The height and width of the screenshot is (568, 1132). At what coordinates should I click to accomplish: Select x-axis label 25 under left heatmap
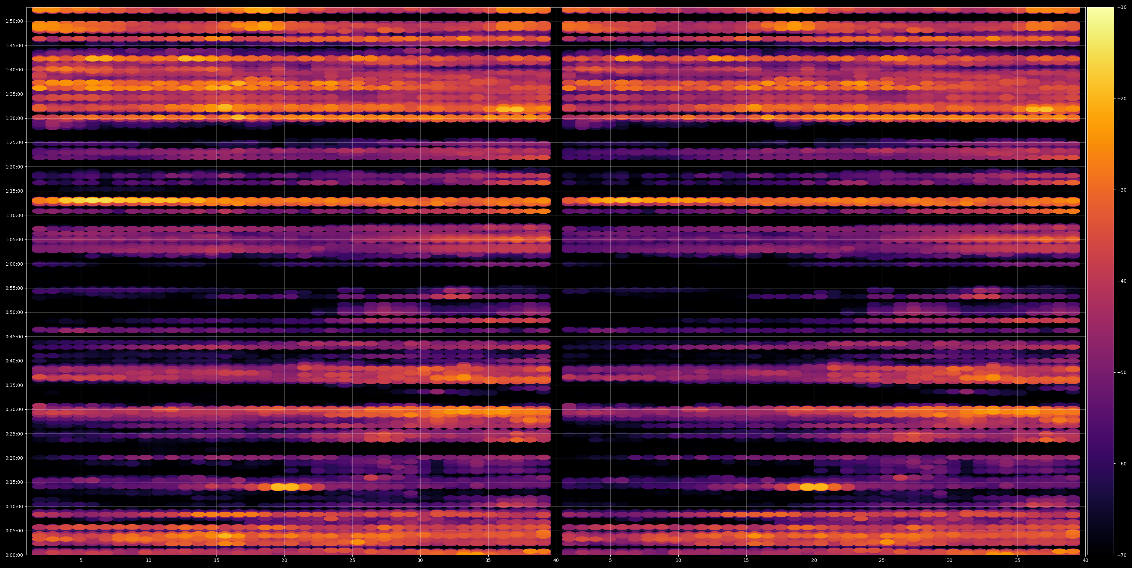352,561
